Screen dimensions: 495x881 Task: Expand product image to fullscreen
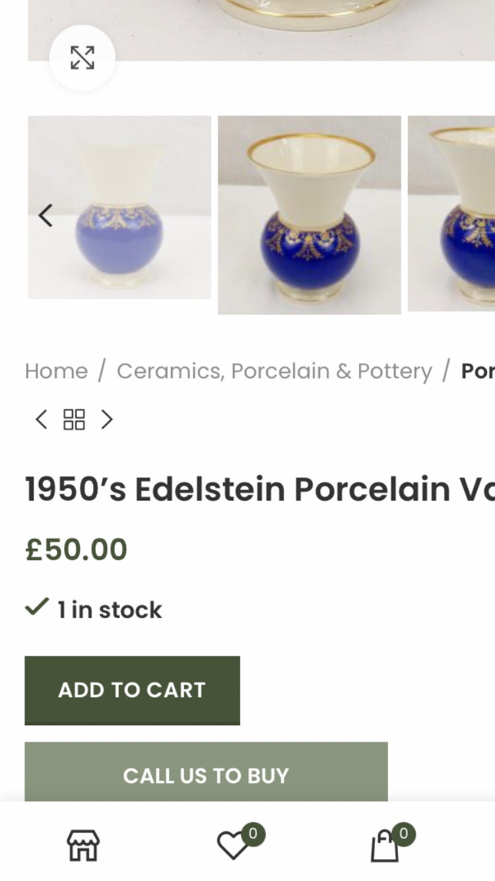(82, 58)
